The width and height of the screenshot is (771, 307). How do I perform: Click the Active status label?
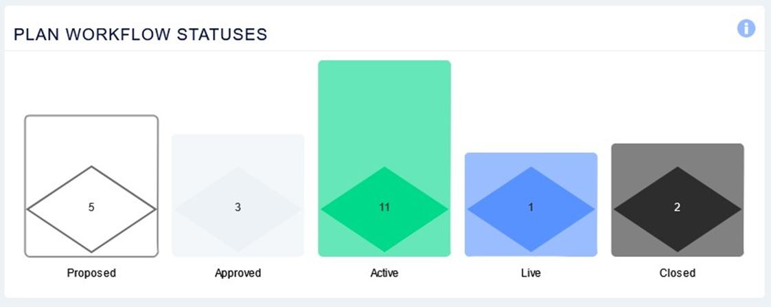(384, 273)
